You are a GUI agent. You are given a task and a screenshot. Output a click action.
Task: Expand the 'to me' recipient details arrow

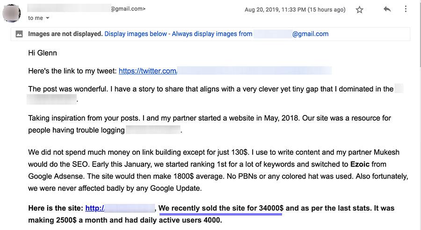coord(48,18)
